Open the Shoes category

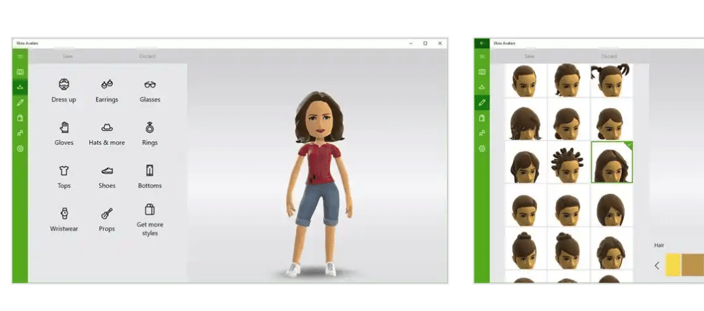point(107,176)
